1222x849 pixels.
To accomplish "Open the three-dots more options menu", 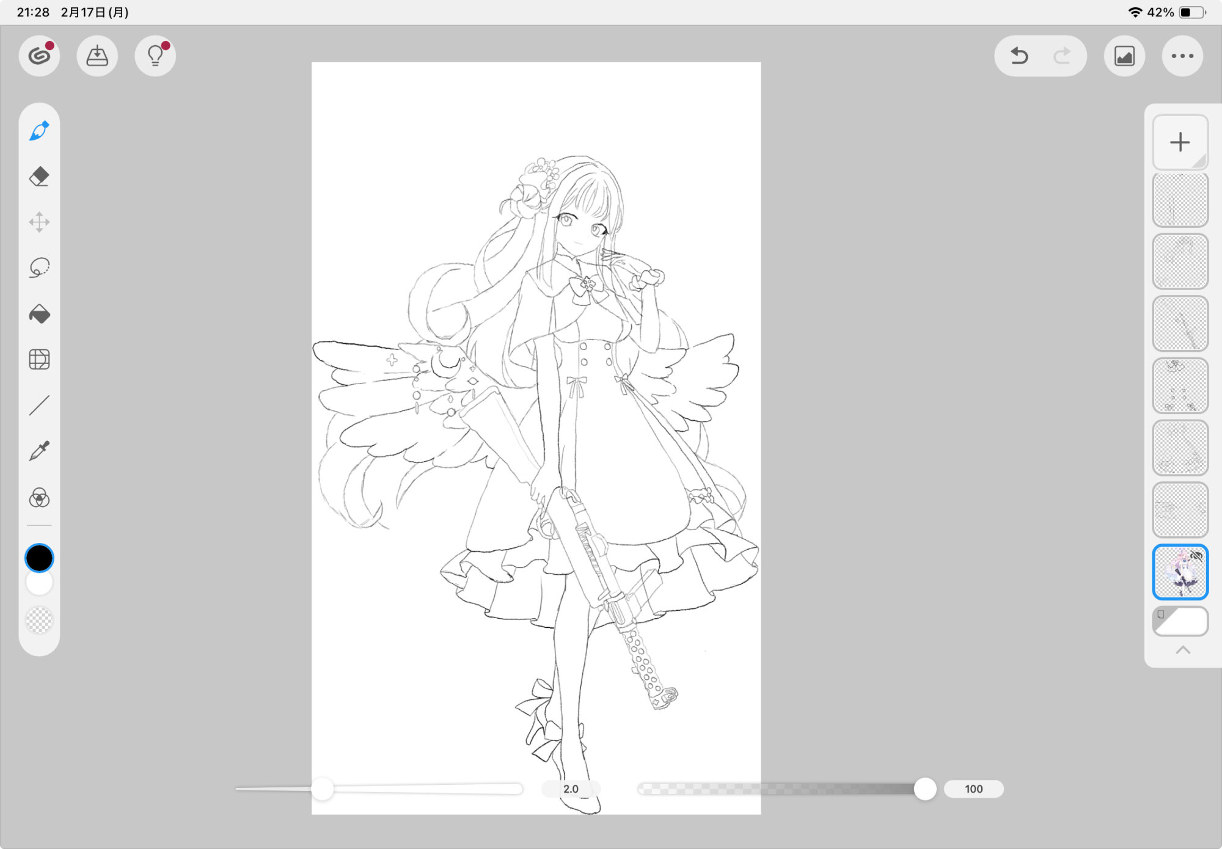I will click(1182, 56).
